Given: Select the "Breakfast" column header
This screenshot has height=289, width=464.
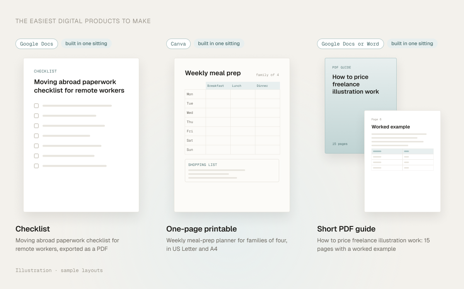Looking at the screenshot, I should (218, 86).
